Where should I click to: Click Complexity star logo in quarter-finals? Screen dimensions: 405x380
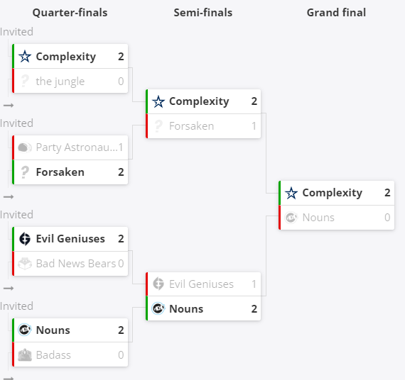coord(25,57)
